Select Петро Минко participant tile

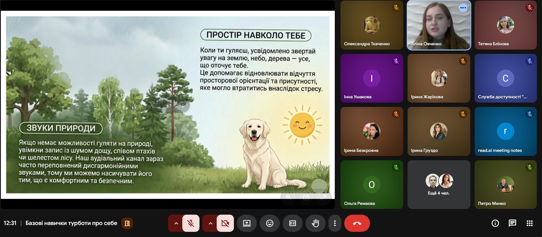tap(506, 185)
